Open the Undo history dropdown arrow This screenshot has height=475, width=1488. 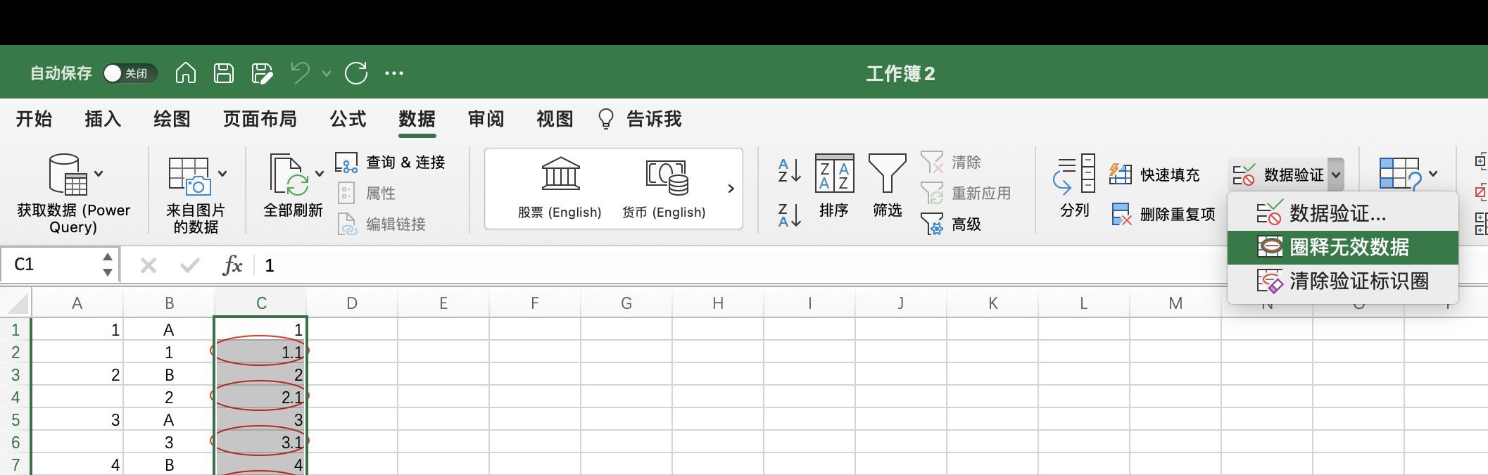pyautogui.click(x=327, y=73)
